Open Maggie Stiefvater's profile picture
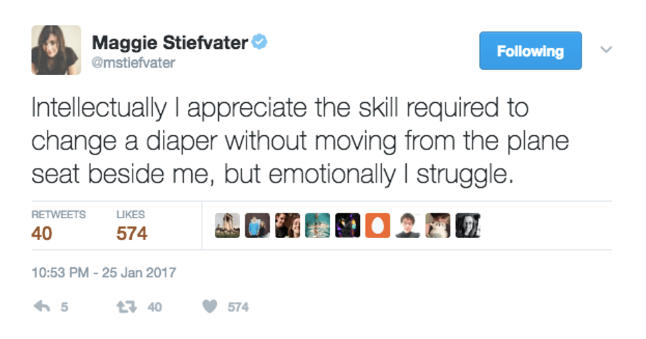The image size is (646, 339). pos(56,50)
